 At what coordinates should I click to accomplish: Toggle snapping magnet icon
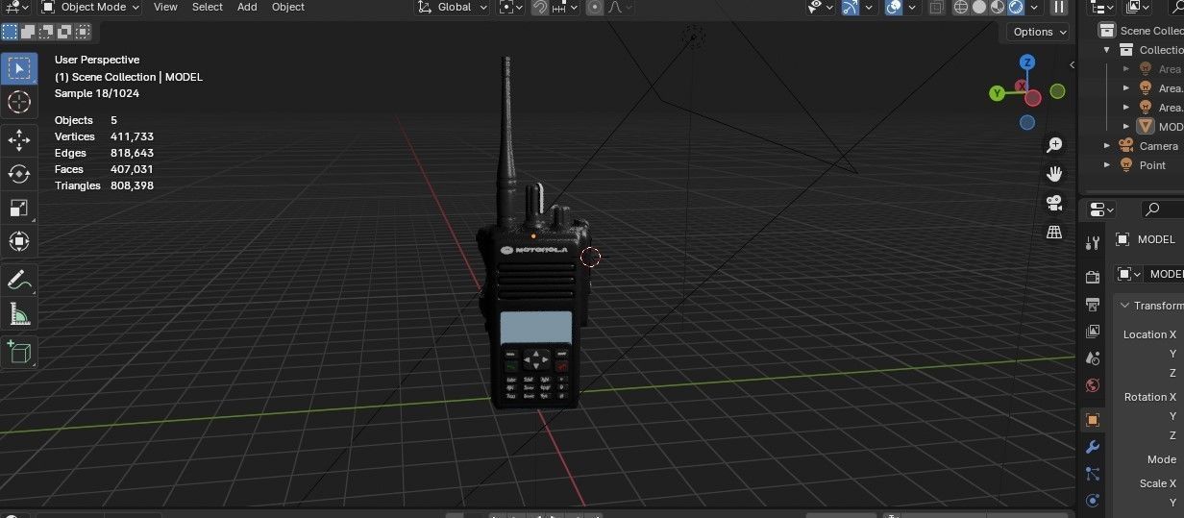click(x=540, y=7)
